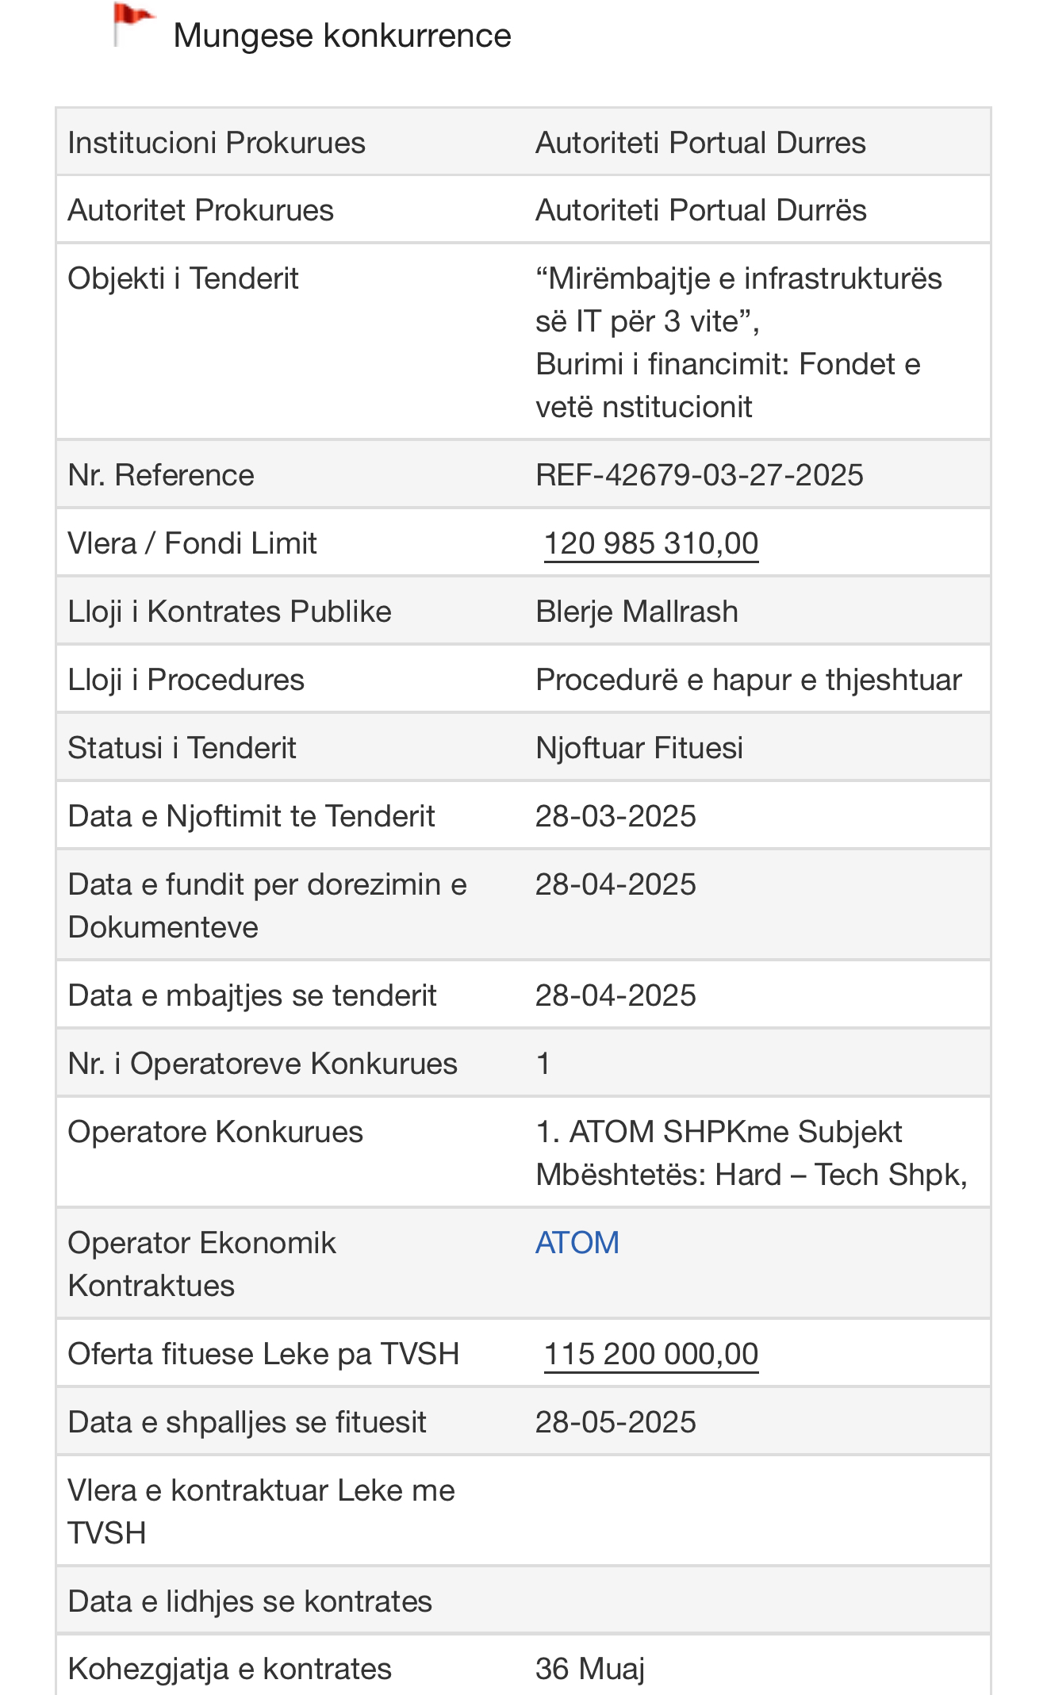Click the Vlera / Fondi Limit label
This screenshot has height=1695, width=1047.
192,543
